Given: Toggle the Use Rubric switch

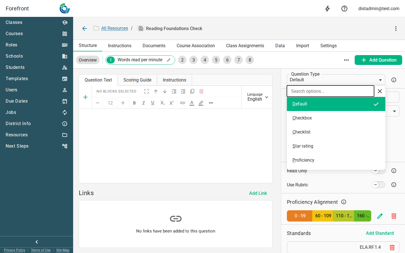Looking at the screenshot, I should [x=379, y=185].
